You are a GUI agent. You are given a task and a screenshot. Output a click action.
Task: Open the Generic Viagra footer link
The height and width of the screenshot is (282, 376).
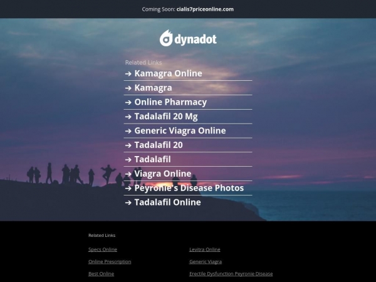(206, 261)
